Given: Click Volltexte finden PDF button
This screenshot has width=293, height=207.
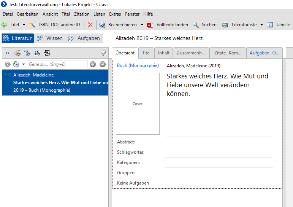Looking at the screenshot, I should (168, 24).
